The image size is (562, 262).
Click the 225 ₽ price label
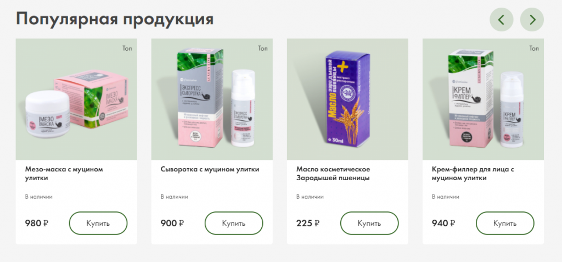click(308, 223)
